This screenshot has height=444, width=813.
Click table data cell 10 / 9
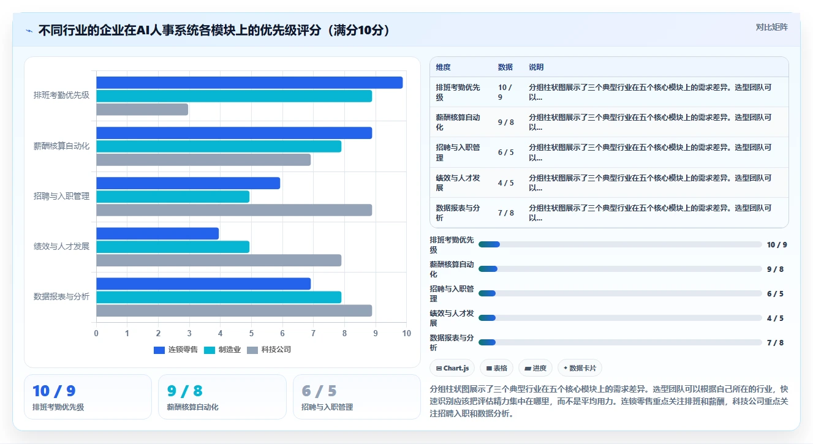(506, 92)
